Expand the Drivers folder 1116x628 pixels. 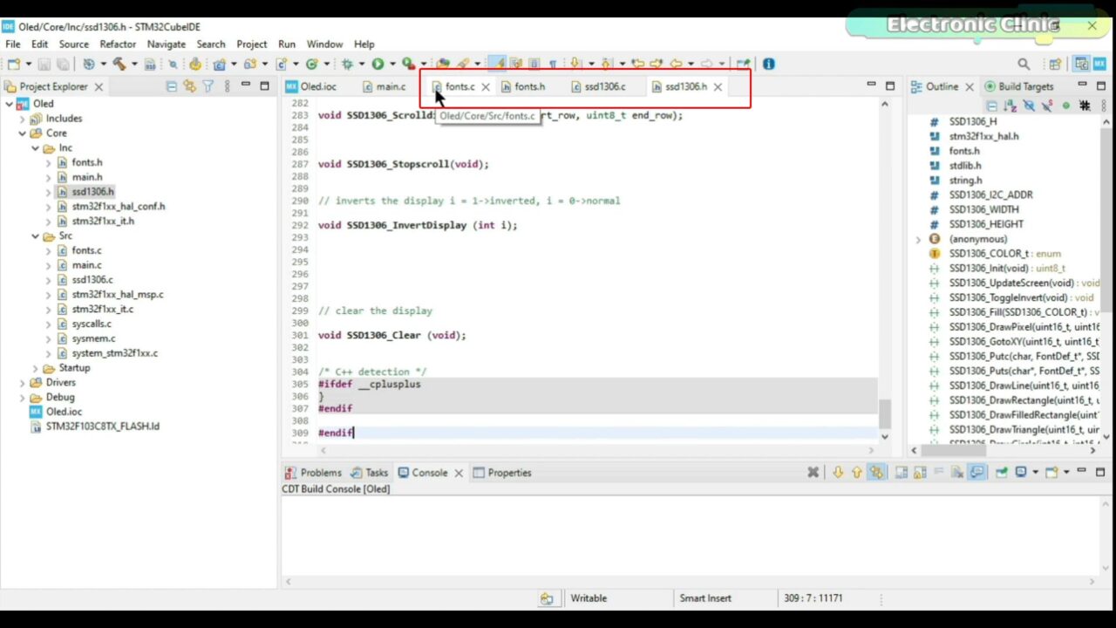[x=23, y=383]
